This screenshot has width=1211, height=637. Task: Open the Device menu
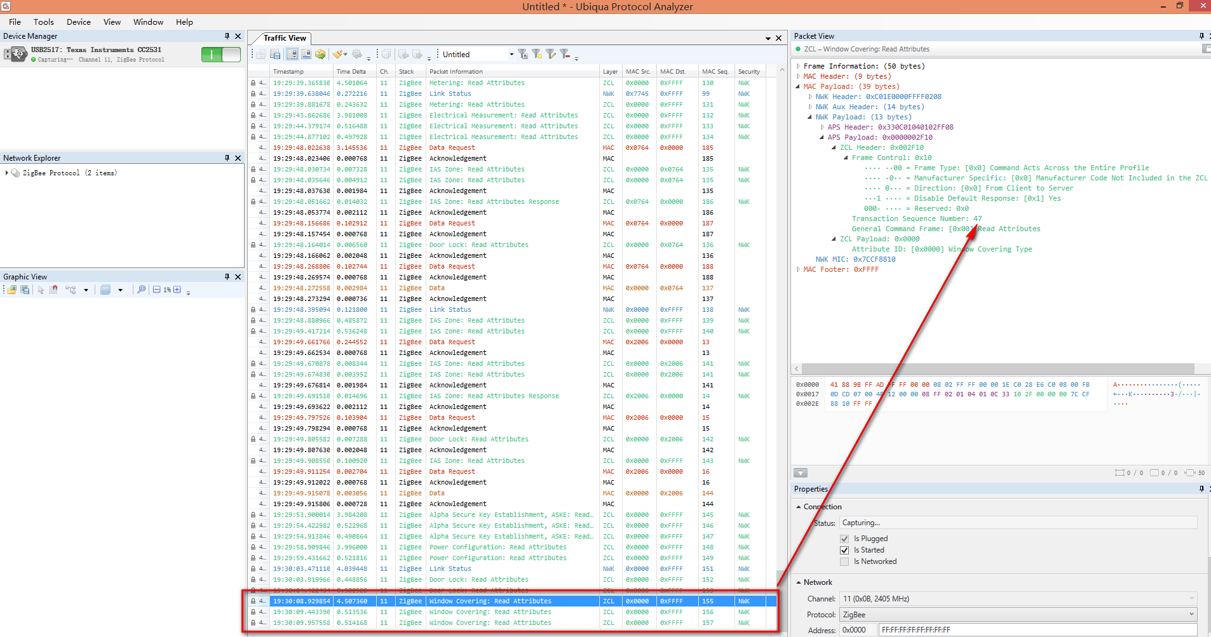(79, 22)
